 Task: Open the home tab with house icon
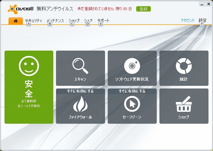(x=16, y=21)
